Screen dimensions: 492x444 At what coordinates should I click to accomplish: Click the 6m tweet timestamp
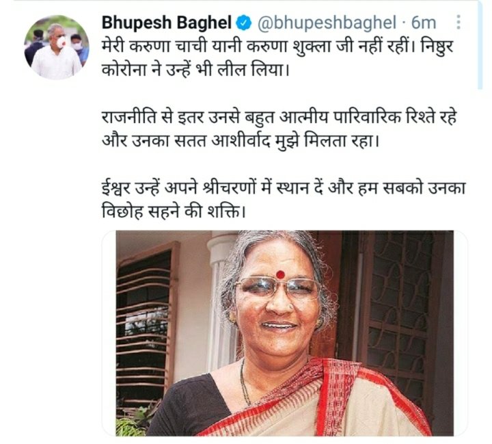[x=424, y=23]
